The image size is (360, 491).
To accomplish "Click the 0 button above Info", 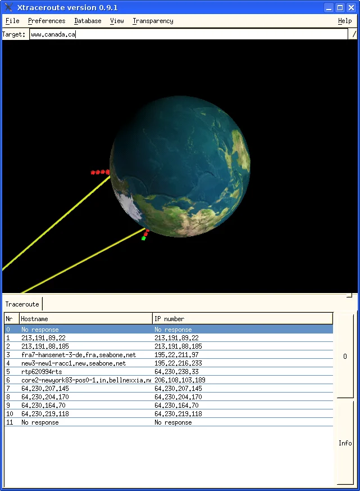I will pyautogui.click(x=345, y=357).
